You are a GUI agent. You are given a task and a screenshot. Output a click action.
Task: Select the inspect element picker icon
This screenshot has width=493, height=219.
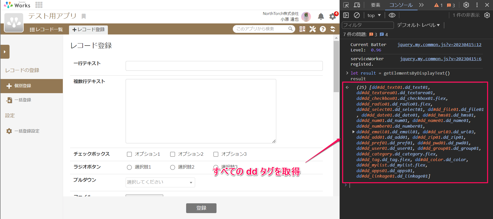[346, 5]
